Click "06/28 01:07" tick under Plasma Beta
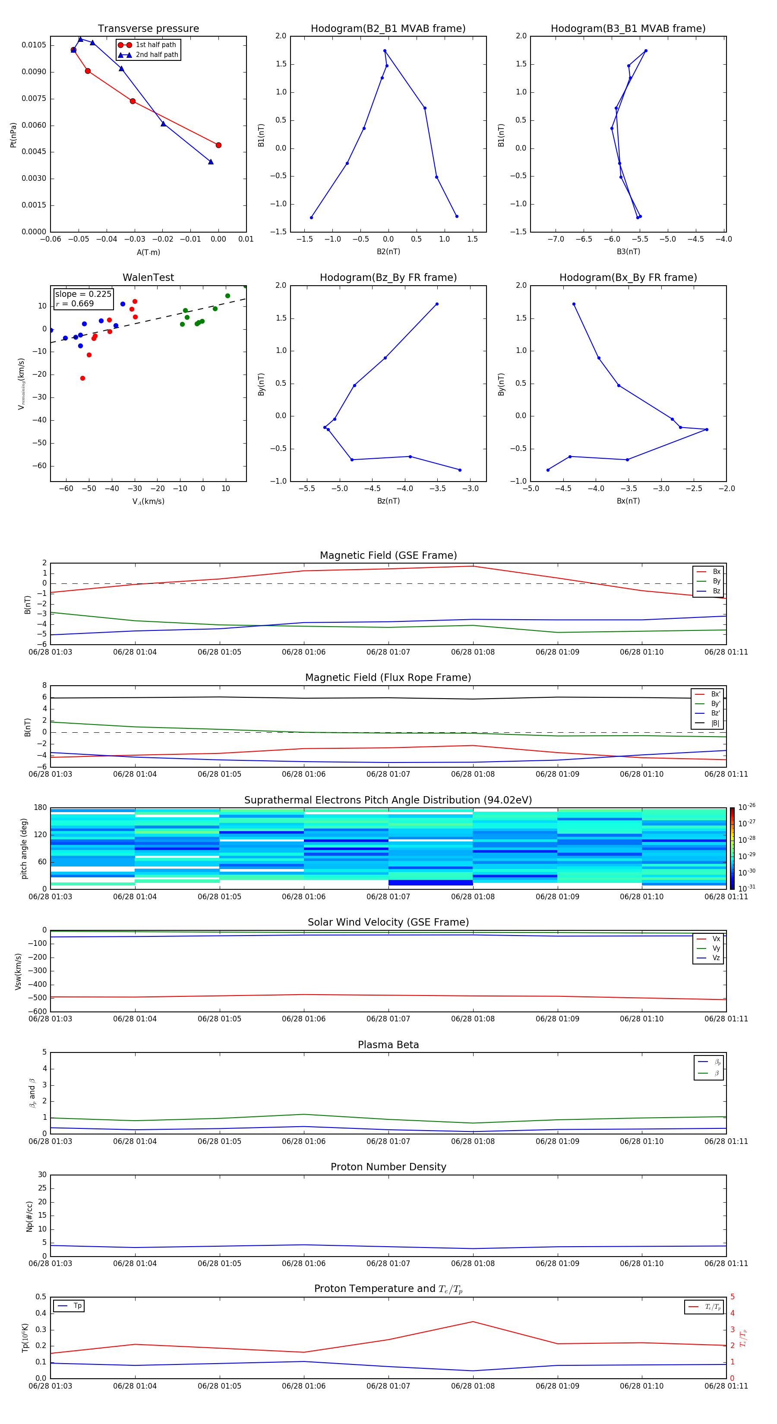The height and width of the screenshot is (1424, 777). tap(388, 1141)
